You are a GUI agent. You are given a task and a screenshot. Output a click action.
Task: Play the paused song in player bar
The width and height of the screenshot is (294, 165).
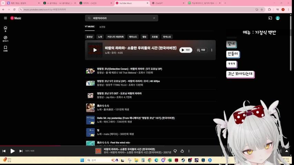click(12, 151)
